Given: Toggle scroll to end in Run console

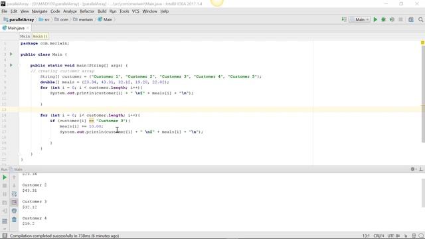Looking at the screenshot, I should [x=14, y=202].
